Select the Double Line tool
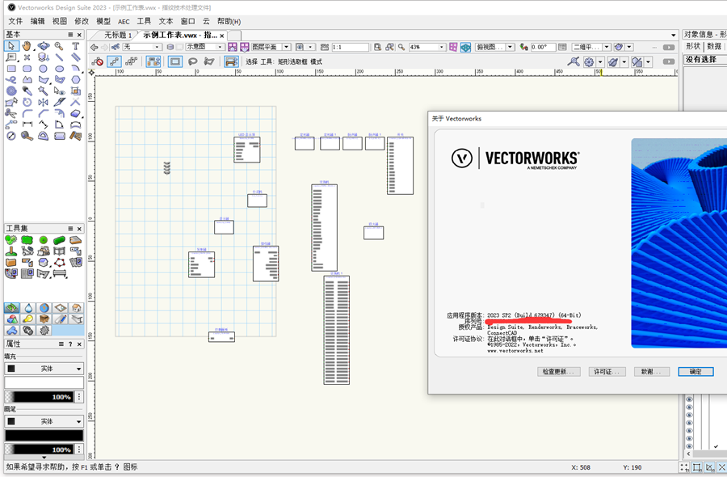Screen dimensions: 727x477 [x=76, y=57]
